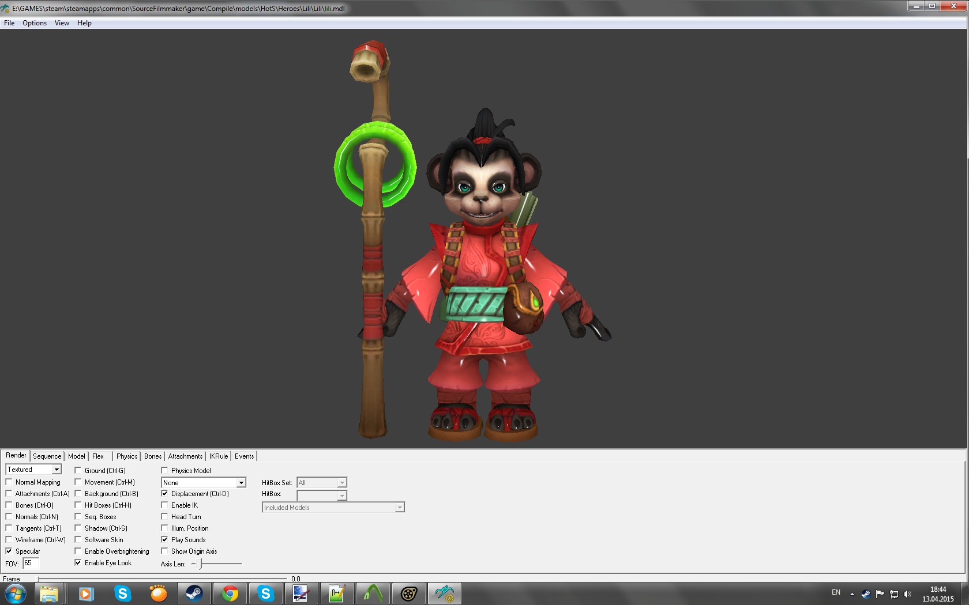Open the Skype icon beside Media Player

coord(122,593)
